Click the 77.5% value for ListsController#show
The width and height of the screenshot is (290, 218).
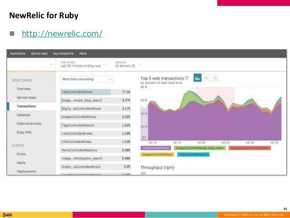(126, 92)
